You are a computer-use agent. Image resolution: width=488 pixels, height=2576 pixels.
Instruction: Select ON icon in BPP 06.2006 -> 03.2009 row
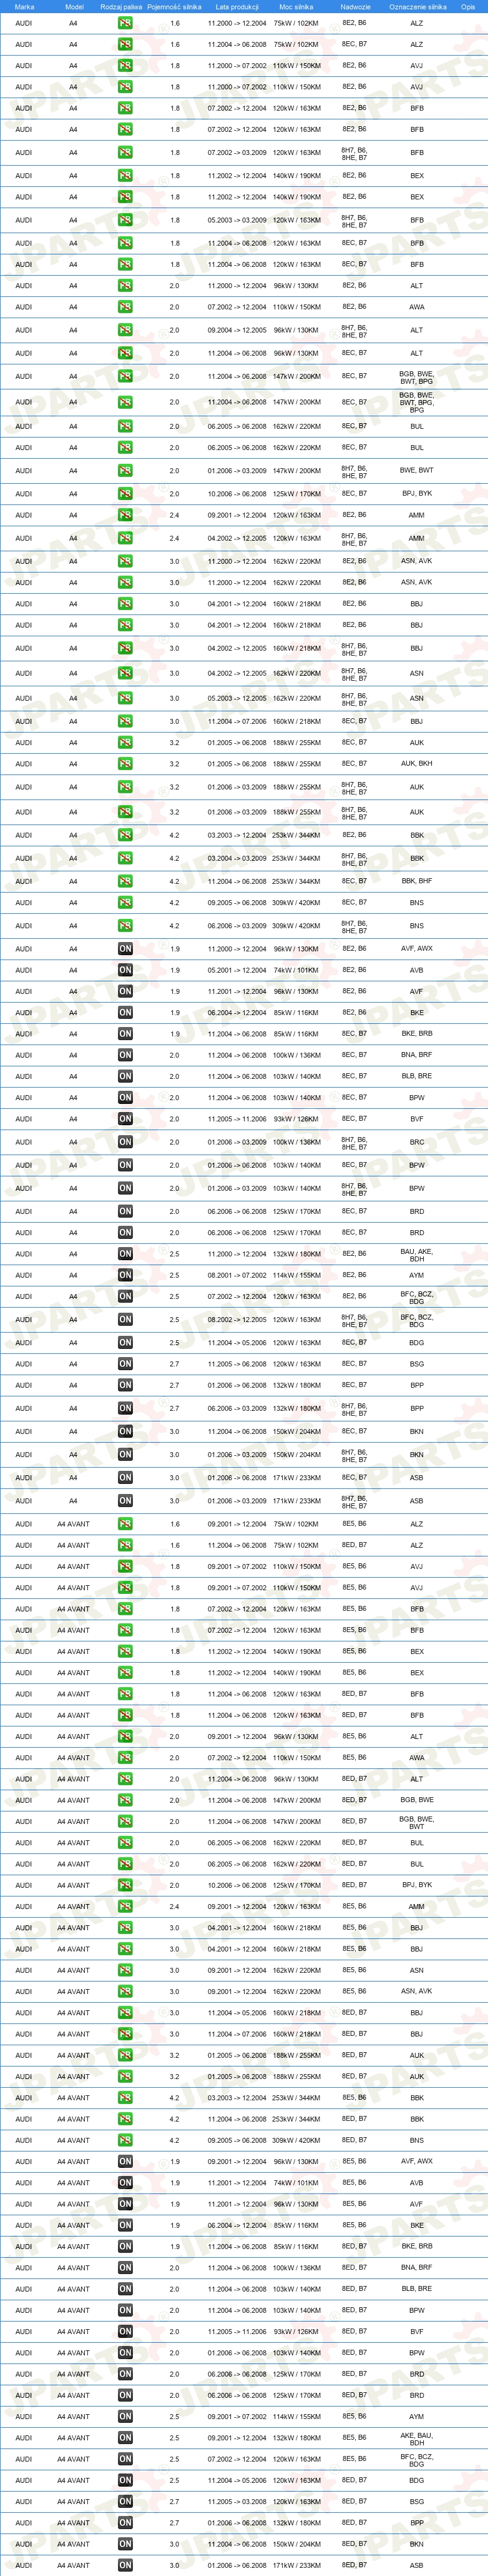click(125, 1408)
